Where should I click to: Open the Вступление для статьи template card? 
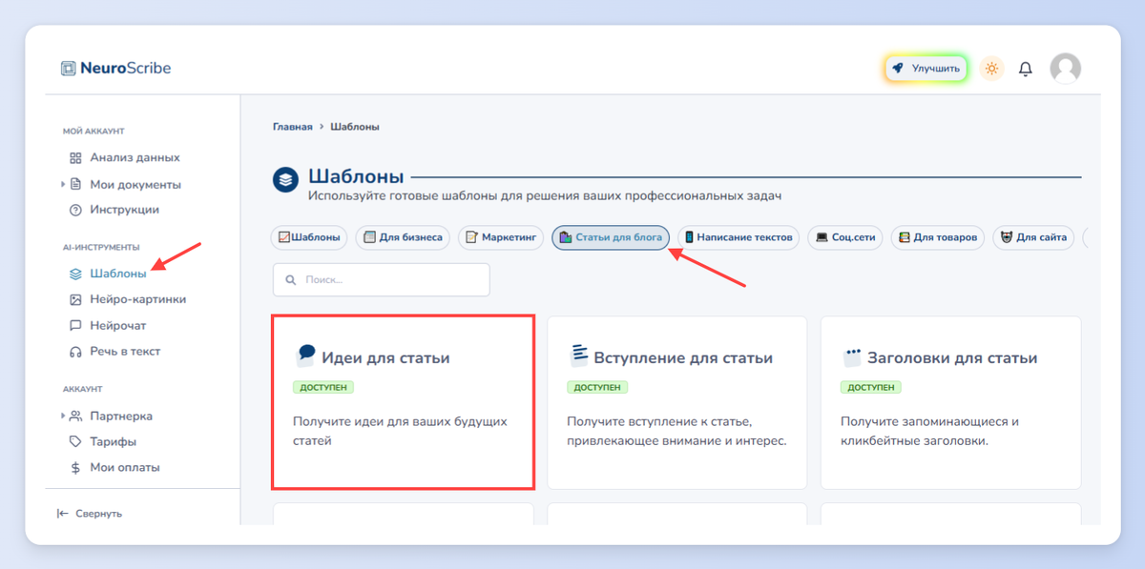click(x=677, y=402)
